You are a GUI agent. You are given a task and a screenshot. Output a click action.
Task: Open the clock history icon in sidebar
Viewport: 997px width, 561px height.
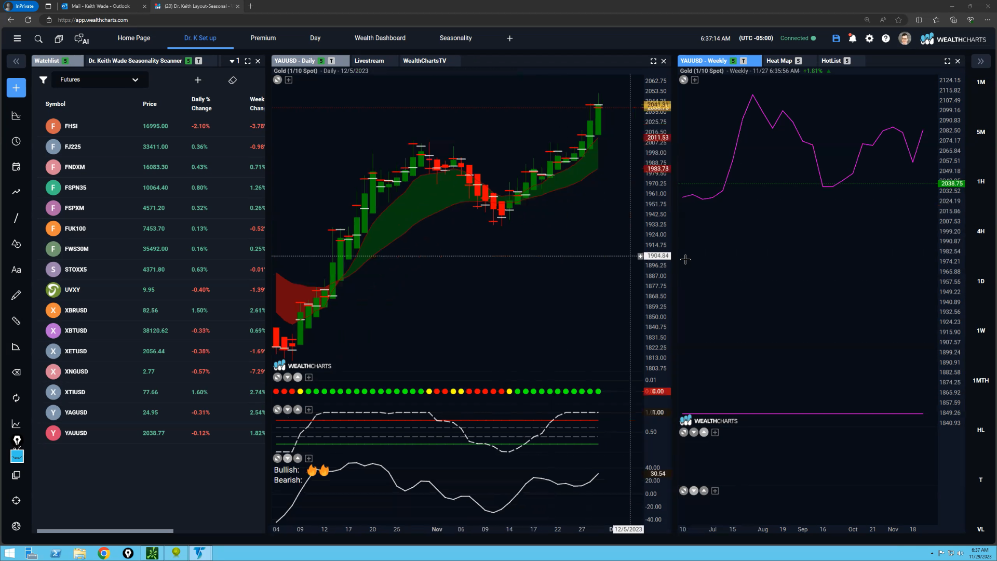pos(16,141)
